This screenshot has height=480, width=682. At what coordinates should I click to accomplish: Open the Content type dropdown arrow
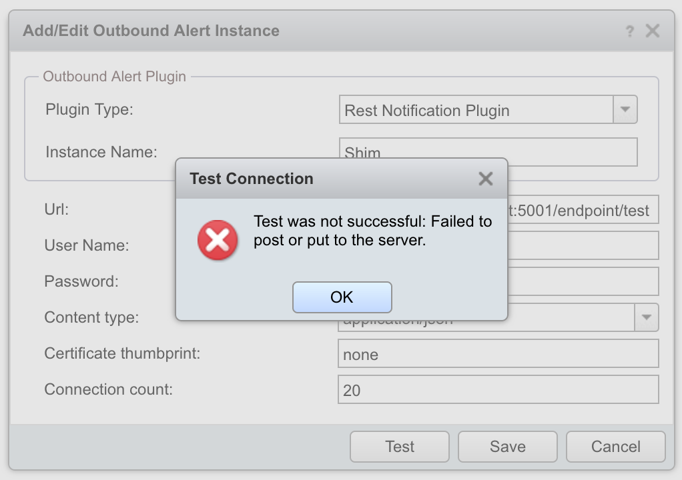pos(646,318)
